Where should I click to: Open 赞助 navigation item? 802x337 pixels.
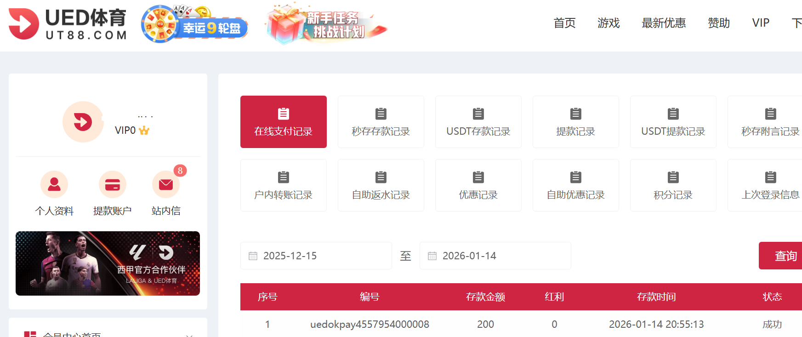719,23
